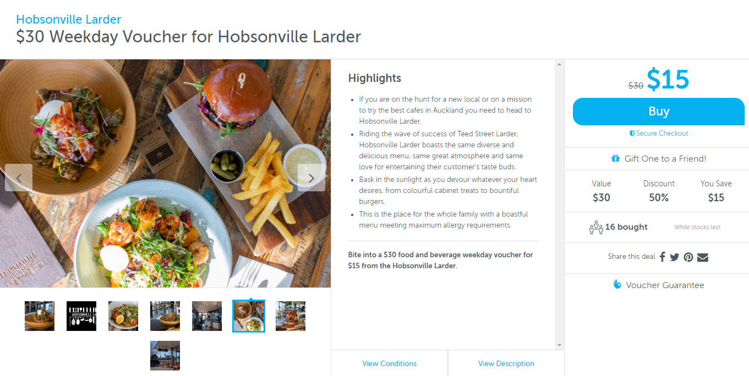The width and height of the screenshot is (749, 376).
Task: Open the View Conditions tab
Action: (390, 363)
